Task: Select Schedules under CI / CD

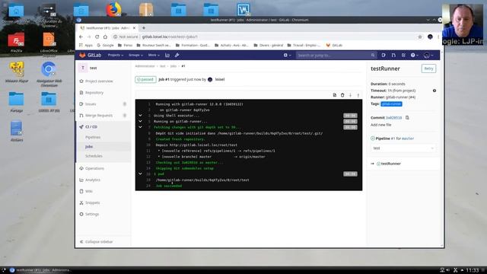Action: tap(94, 156)
